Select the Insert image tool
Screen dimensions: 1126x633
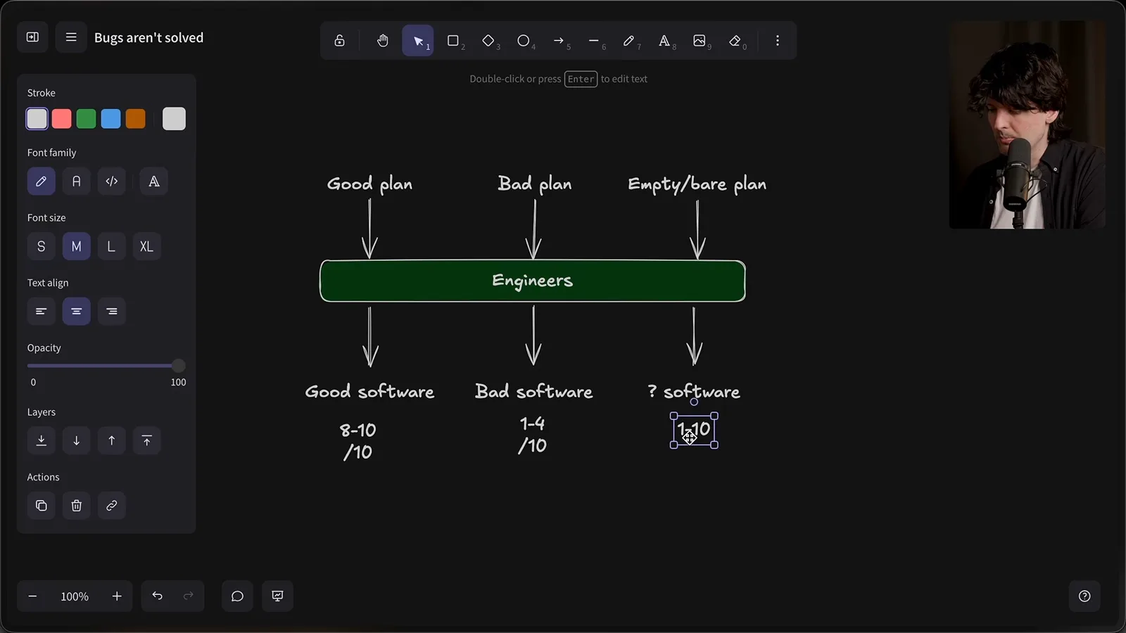[700, 41]
